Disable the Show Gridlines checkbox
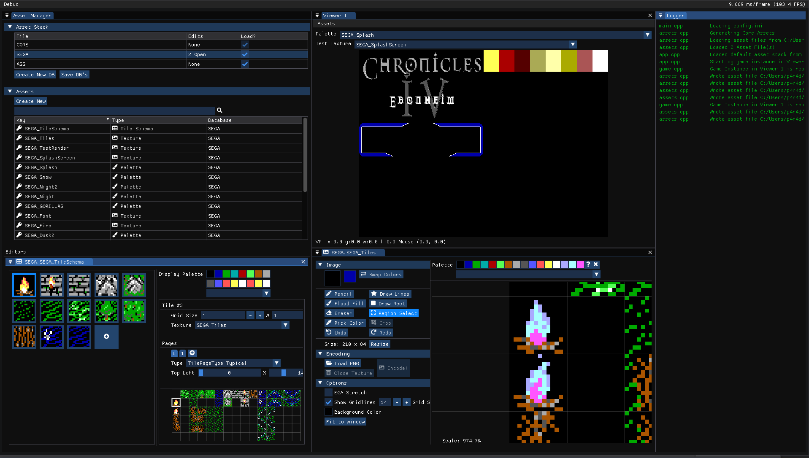809x458 pixels. pos(328,402)
